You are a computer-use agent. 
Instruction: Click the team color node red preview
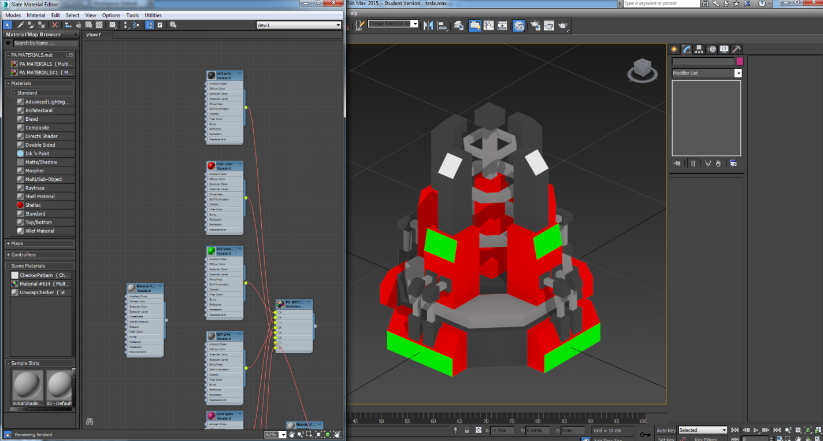(211, 166)
